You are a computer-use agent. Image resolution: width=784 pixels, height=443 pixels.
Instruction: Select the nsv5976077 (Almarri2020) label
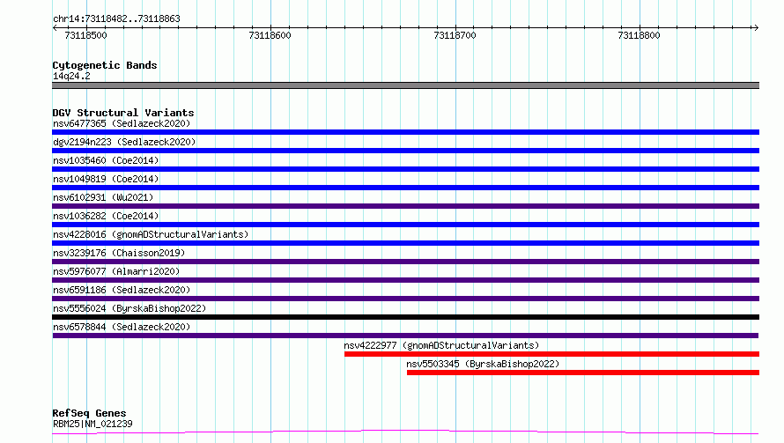116,271
